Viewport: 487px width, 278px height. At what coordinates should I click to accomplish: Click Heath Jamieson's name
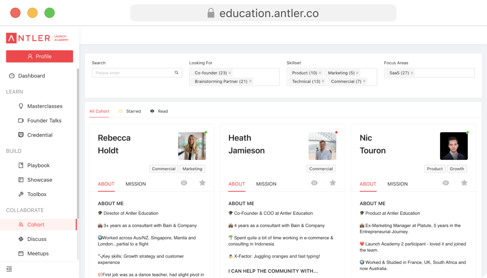click(246, 144)
